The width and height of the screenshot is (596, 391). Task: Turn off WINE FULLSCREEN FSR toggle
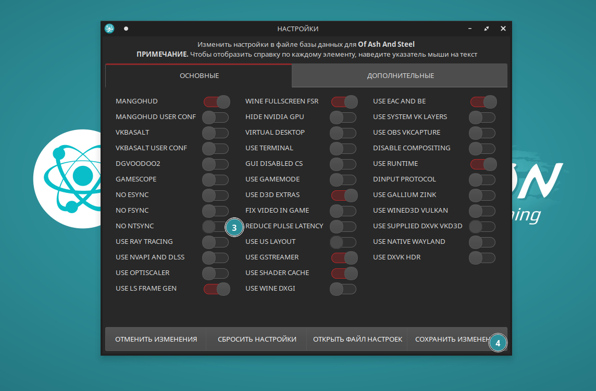(344, 101)
